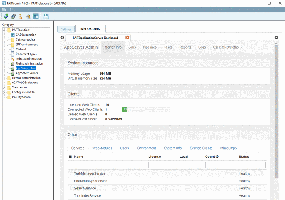Switch to the Minidumps tab
This screenshot has height=200, width=285.
coord(228,148)
